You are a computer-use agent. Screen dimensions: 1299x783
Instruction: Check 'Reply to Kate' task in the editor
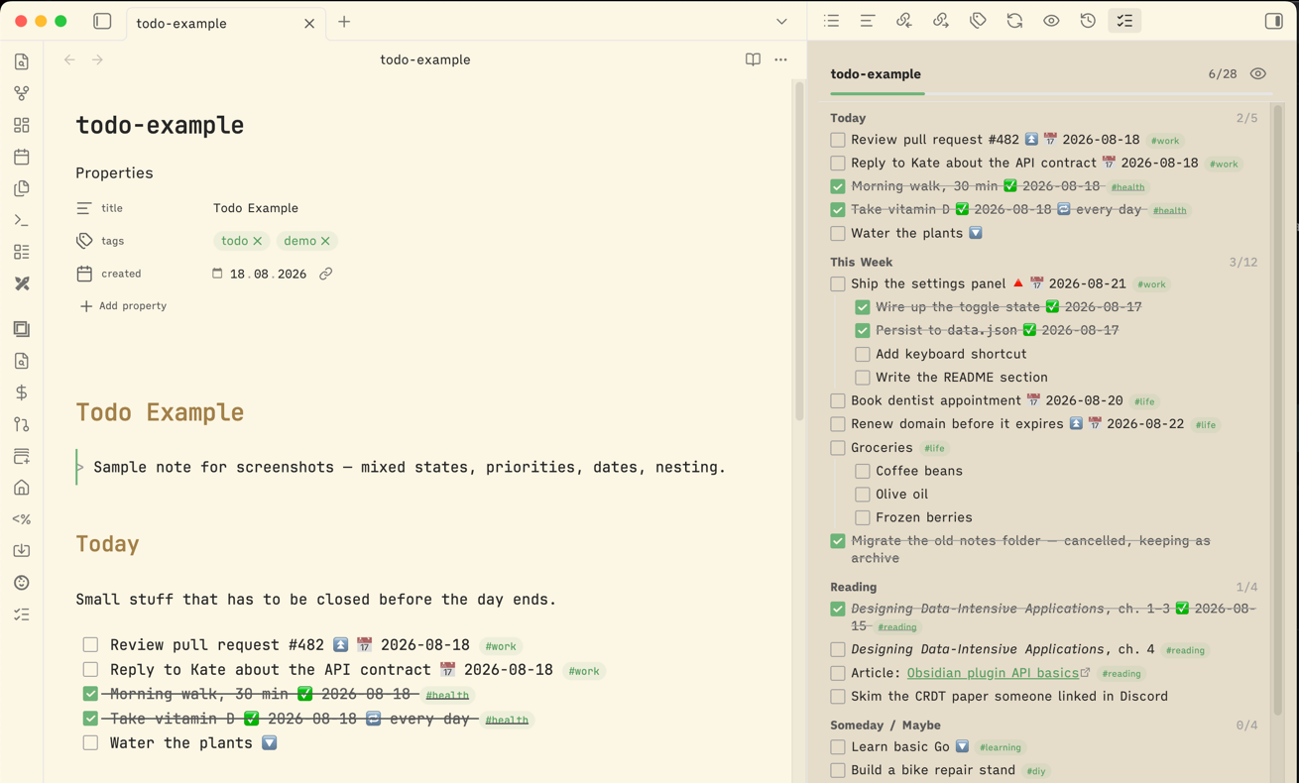90,670
